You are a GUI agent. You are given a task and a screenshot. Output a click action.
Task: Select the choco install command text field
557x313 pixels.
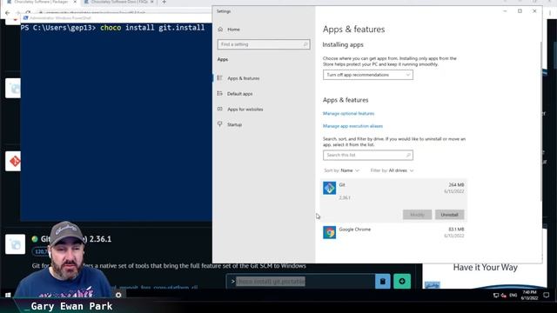point(300,282)
